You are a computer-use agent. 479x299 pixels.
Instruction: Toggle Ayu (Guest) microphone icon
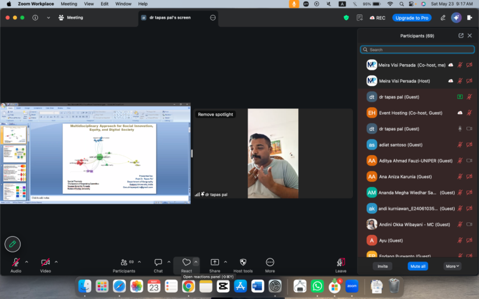pyautogui.click(x=460, y=240)
